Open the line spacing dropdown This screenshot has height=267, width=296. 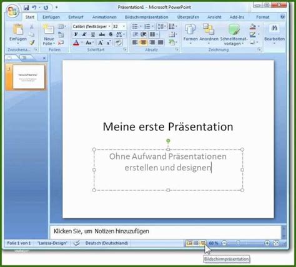(x=162, y=26)
